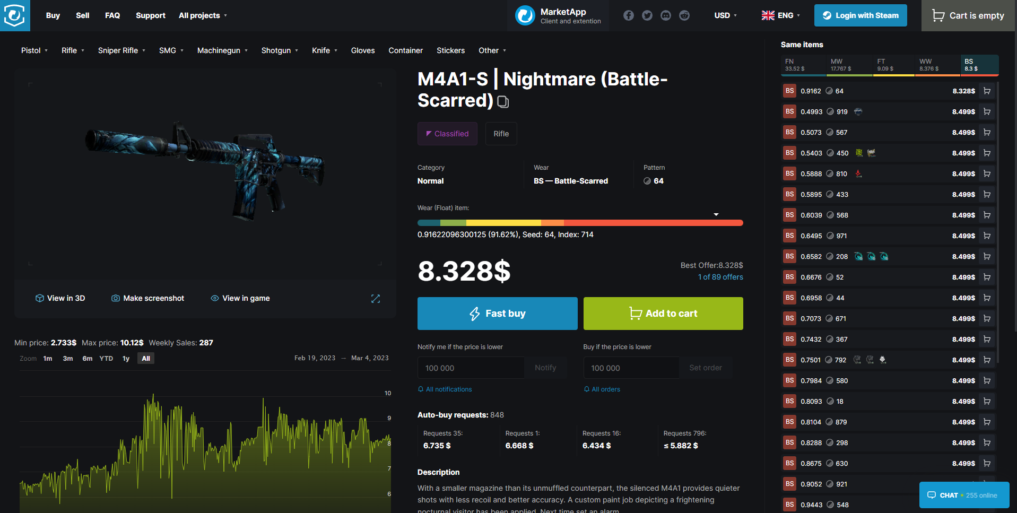The height and width of the screenshot is (513, 1017).
Task: Add the 0.8104 float offer to cart
Action: pos(987,422)
